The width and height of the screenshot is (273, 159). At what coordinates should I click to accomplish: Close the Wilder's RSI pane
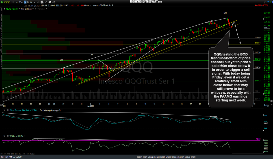click(4, 136)
